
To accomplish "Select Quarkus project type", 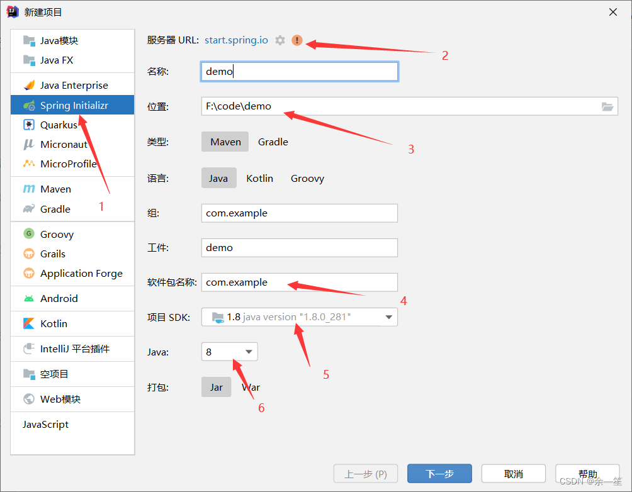I will coord(72,125).
